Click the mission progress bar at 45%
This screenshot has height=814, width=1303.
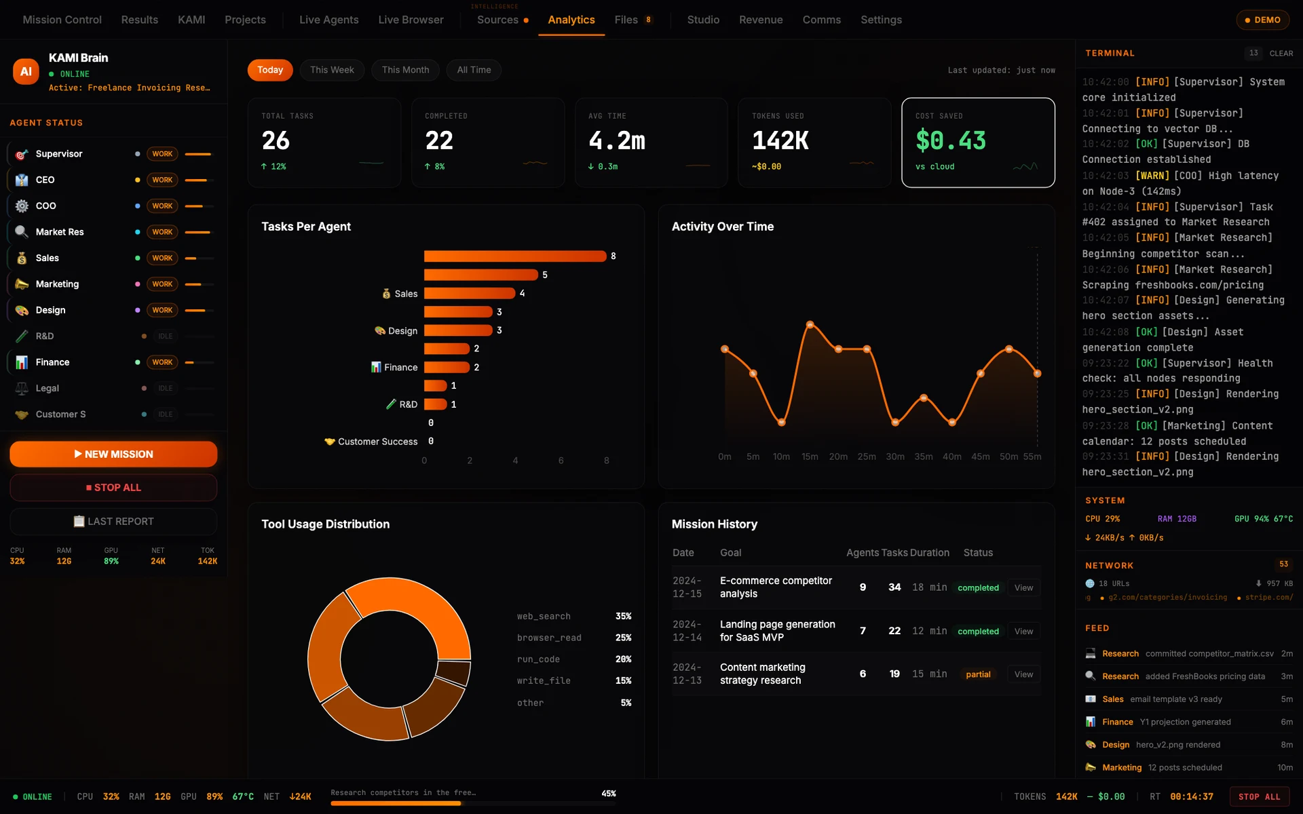[473, 803]
